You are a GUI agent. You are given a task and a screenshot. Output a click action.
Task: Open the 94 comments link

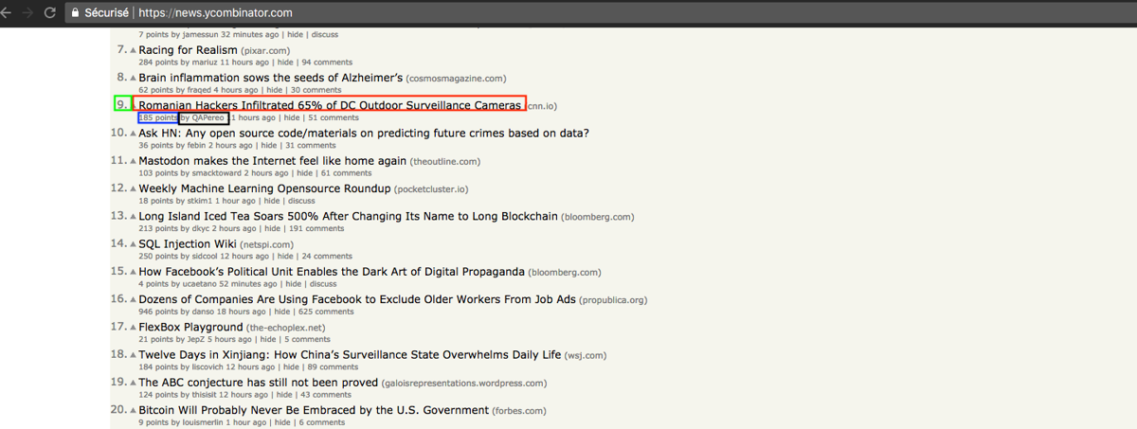[x=327, y=63]
